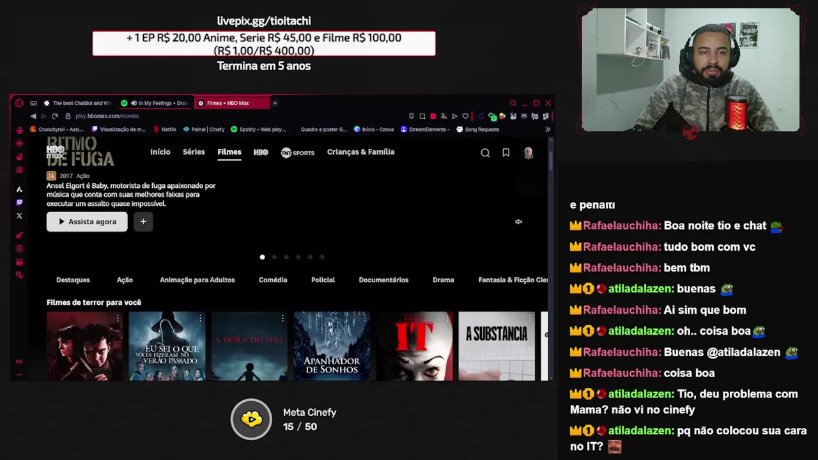Select the Drama genre filter
Viewport: 818px width, 460px height.
click(x=444, y=280)
